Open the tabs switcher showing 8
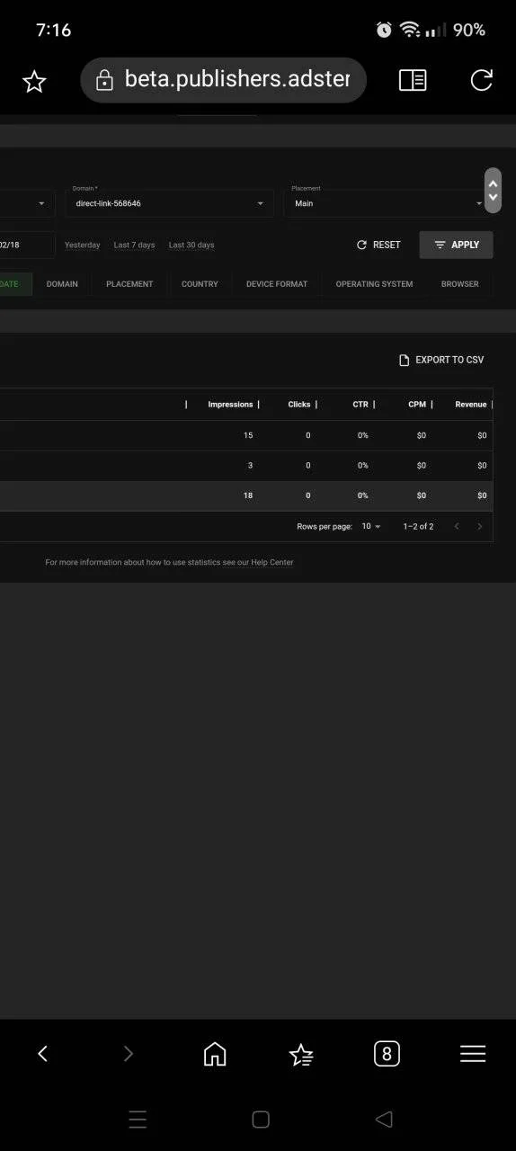Screen dimensions: 516x1151 coord(387,1054)
